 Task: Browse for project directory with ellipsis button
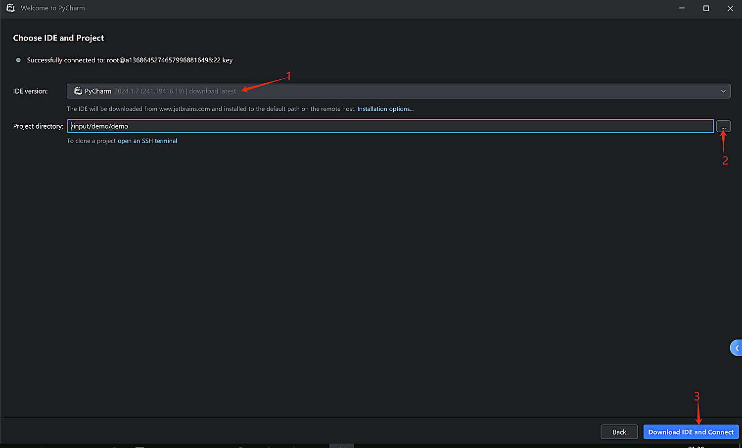pyautogui.click(x=723, y=127)
